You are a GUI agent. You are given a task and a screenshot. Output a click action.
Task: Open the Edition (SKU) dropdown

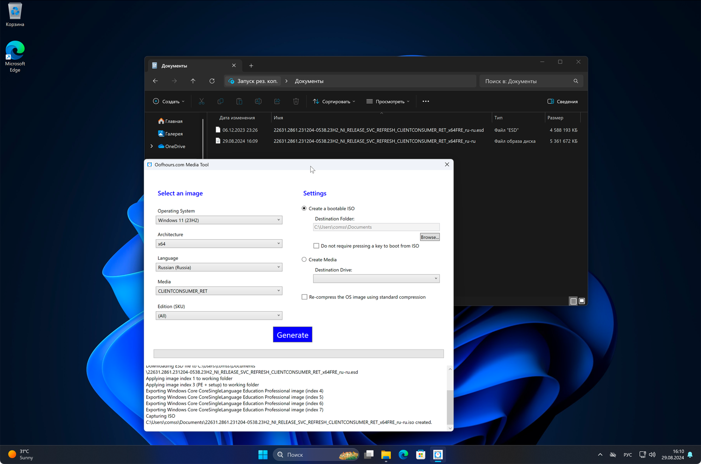[219, 316]
